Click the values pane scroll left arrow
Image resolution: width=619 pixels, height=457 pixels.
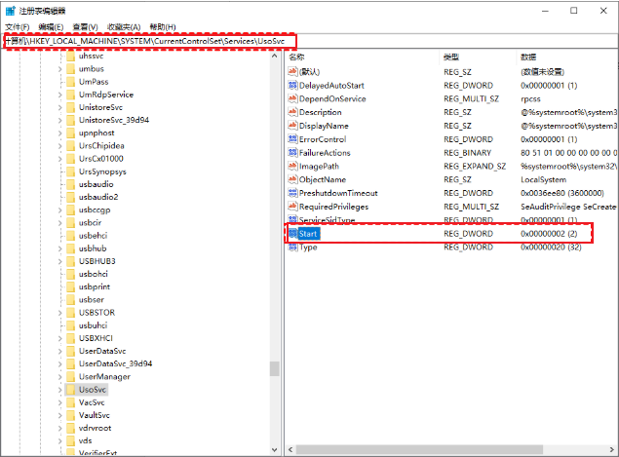tap(290, 450)
